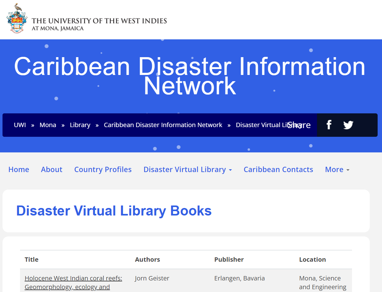This screenshot has width=382, height=292.
Task: Click the Publisher column header
Action: point(229,260)
